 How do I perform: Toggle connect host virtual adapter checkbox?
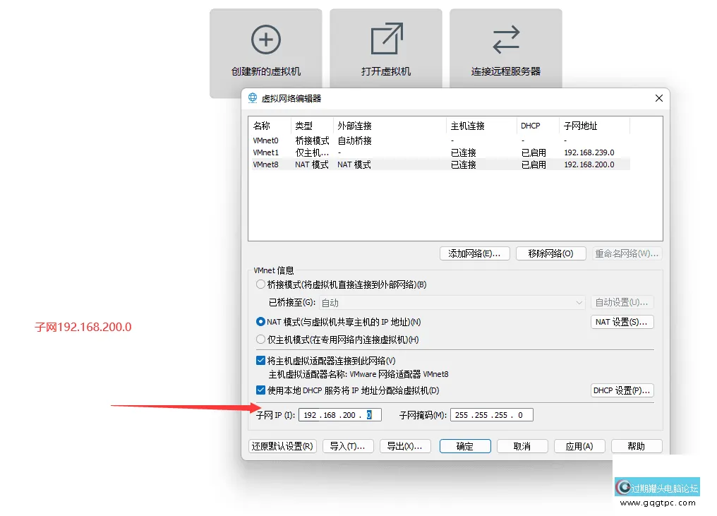point(261,361)
